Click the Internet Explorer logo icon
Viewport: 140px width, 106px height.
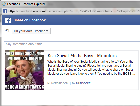coord(4,4)
